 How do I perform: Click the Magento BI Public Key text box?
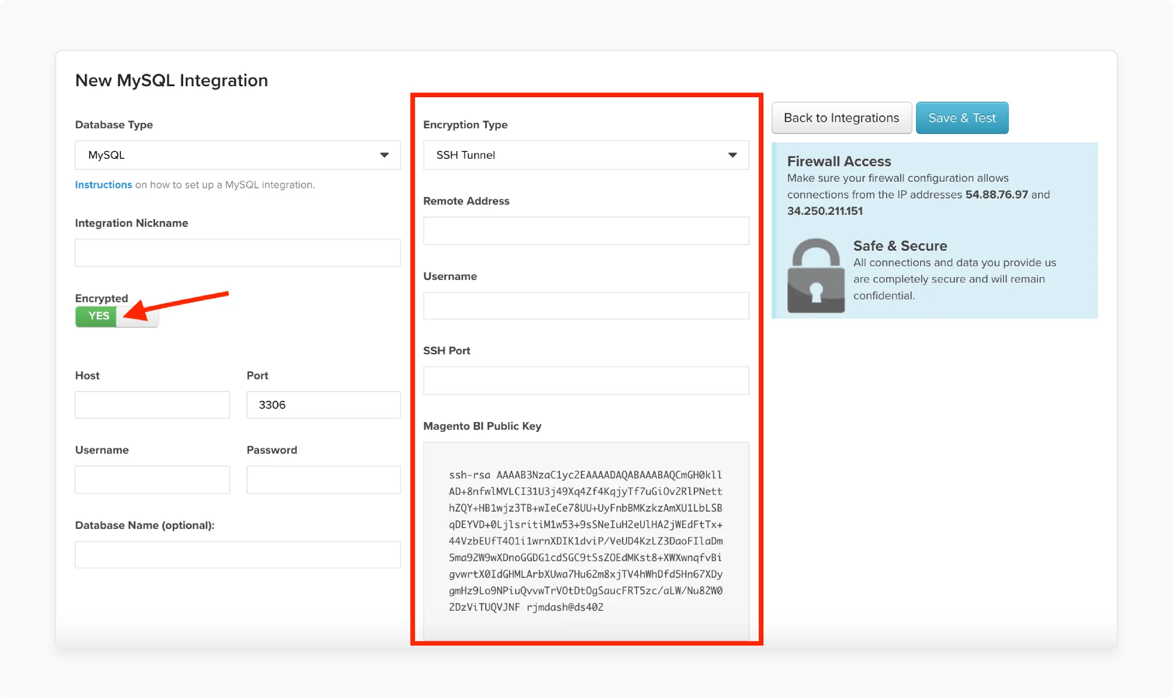[x=586, y=541]
